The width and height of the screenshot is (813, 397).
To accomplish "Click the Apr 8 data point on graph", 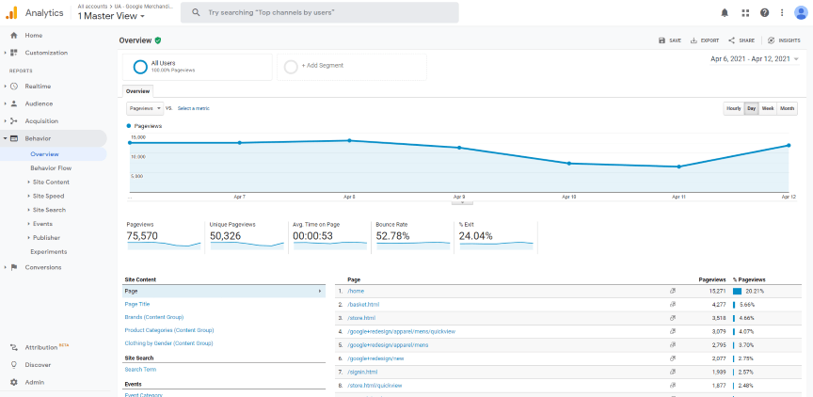I will pyautogui.click(x=349, y=140).
